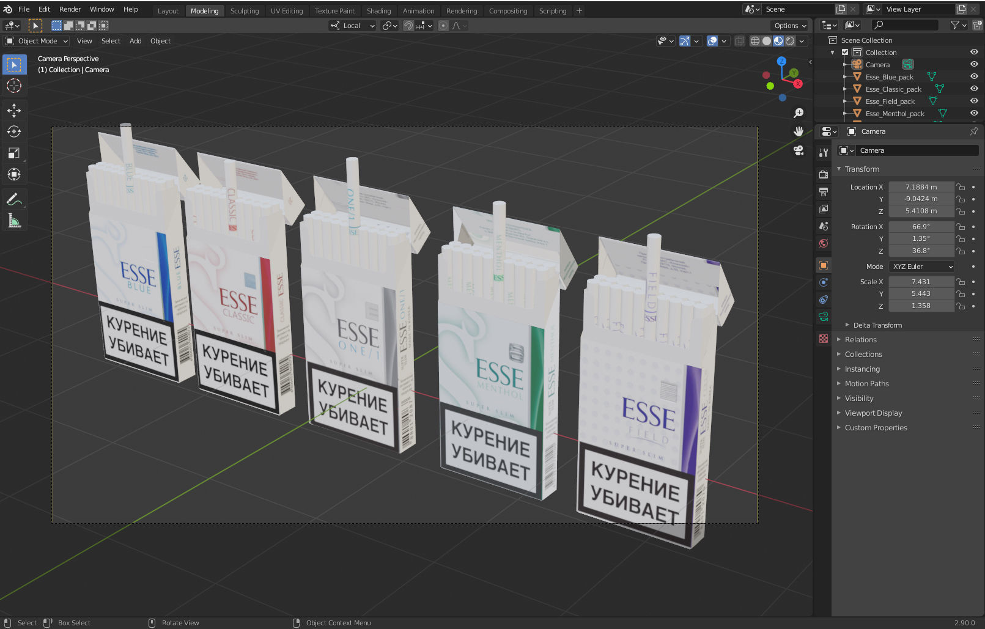Select the Move tool
The height and width of the screenshot is (629, 985).
(14, 110)
